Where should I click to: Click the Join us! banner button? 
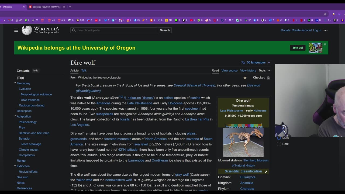(x=298, y=48)
